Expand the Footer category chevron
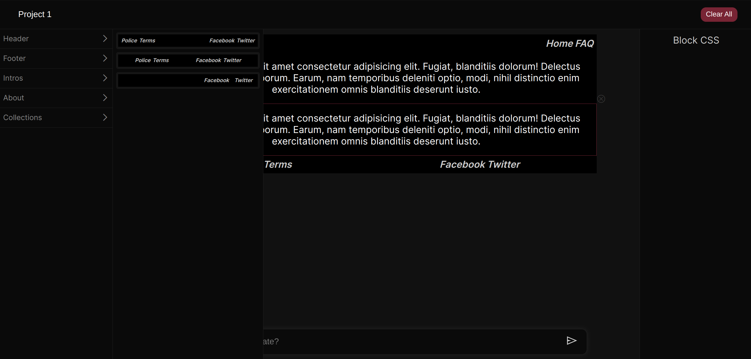This screenshot has height=359, width=751. click(105, 58)
